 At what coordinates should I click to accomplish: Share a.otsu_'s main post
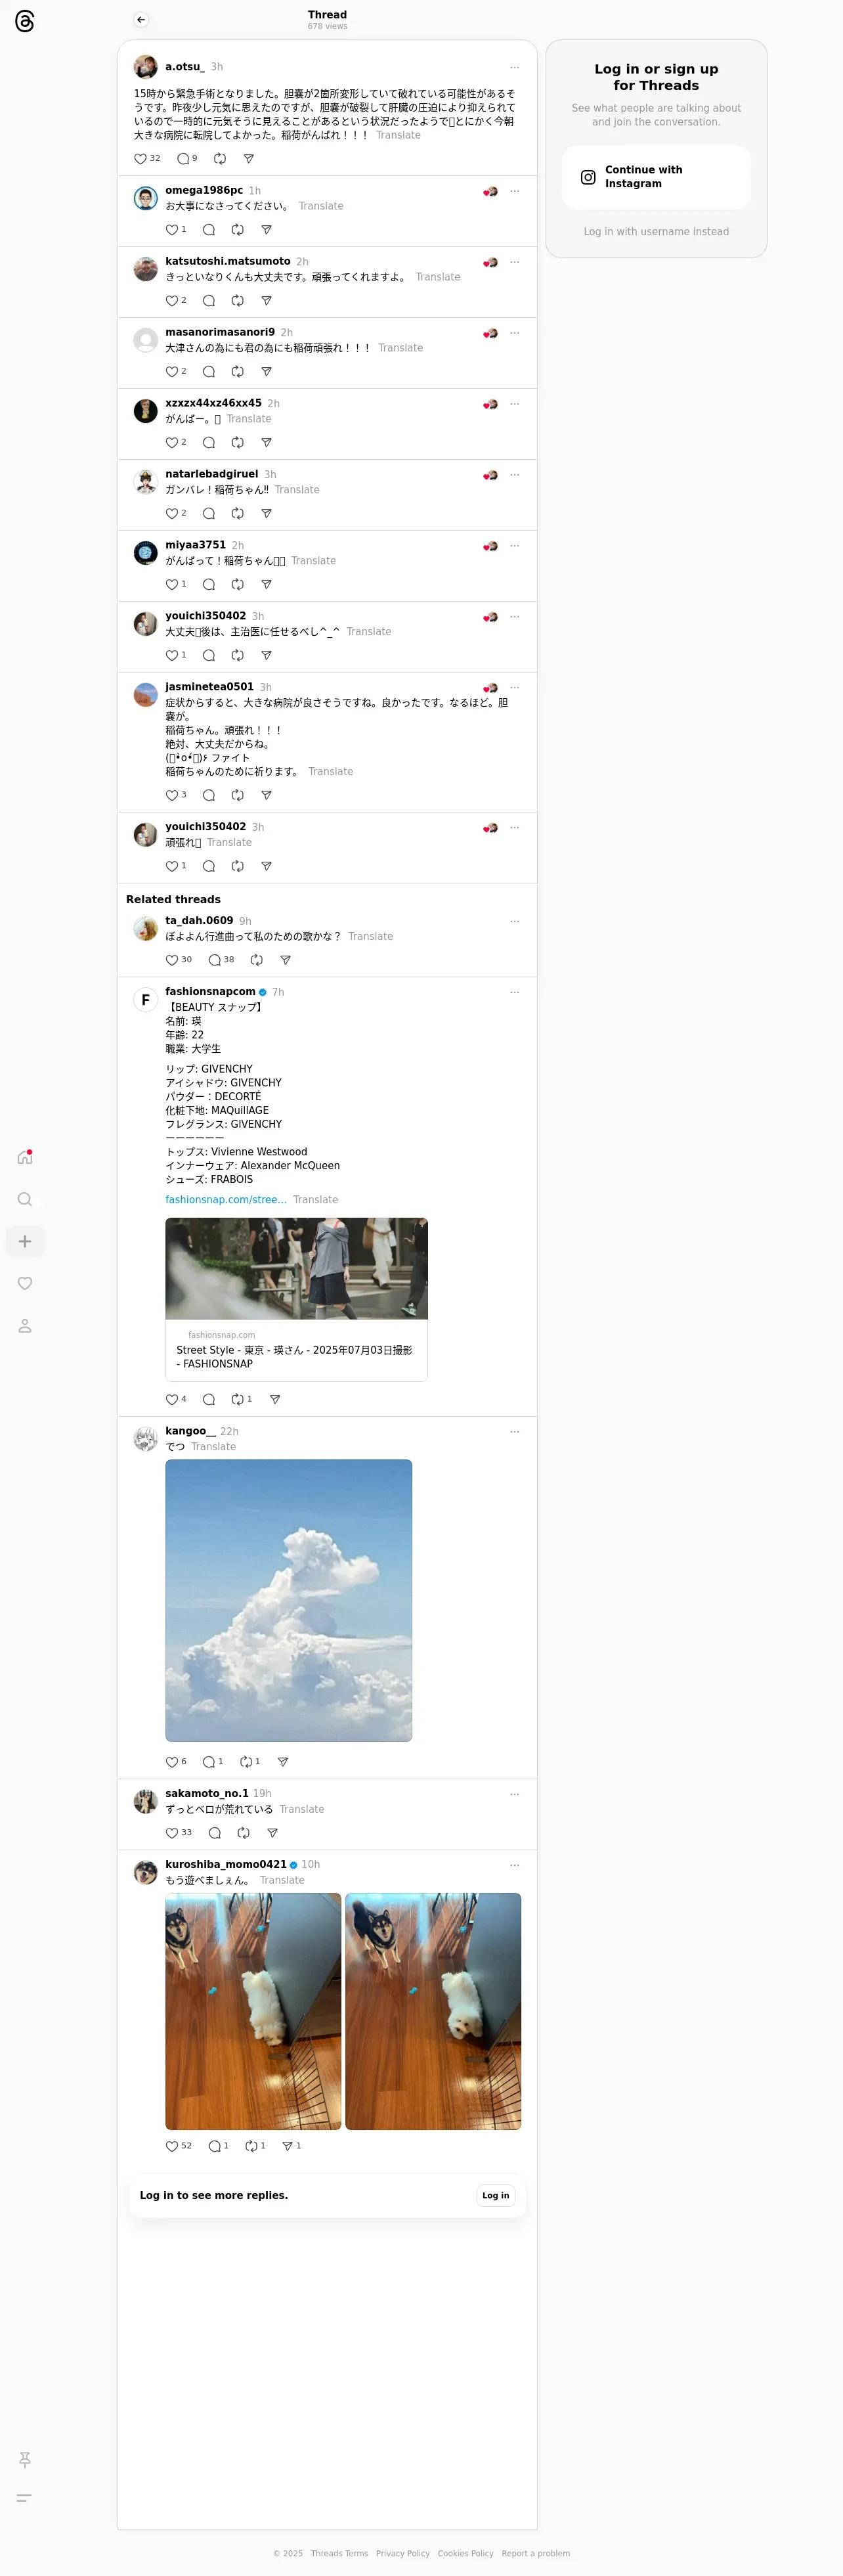click(x=249, y=158)
